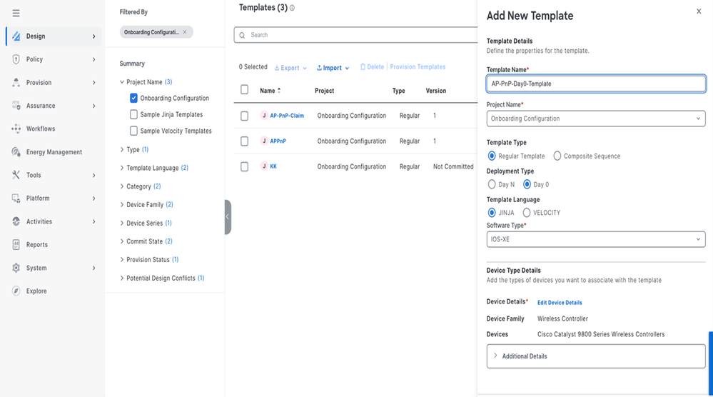Click the Template Name input field
The image size is (713, 397).
click(596, 84)
